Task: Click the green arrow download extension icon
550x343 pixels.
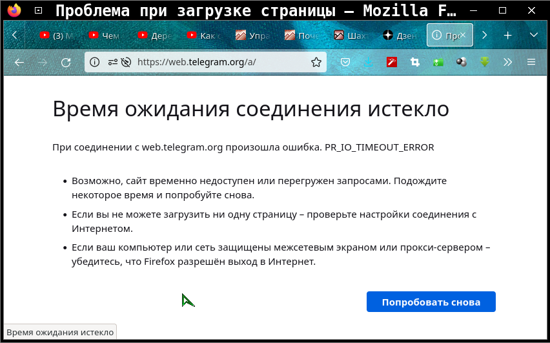Action: tap(485, 63)
